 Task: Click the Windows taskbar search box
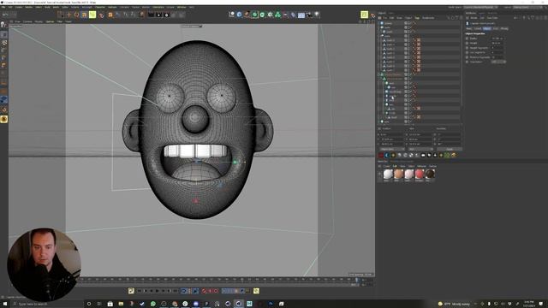[x=47, y=304]
